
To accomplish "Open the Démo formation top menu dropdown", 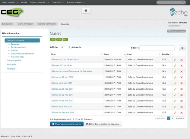I will tap(10, 2).
